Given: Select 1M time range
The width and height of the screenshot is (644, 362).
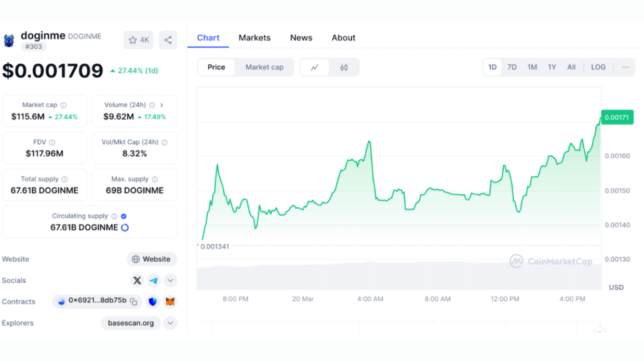Looking at the screenshot, I should click(x=532, y=67).
